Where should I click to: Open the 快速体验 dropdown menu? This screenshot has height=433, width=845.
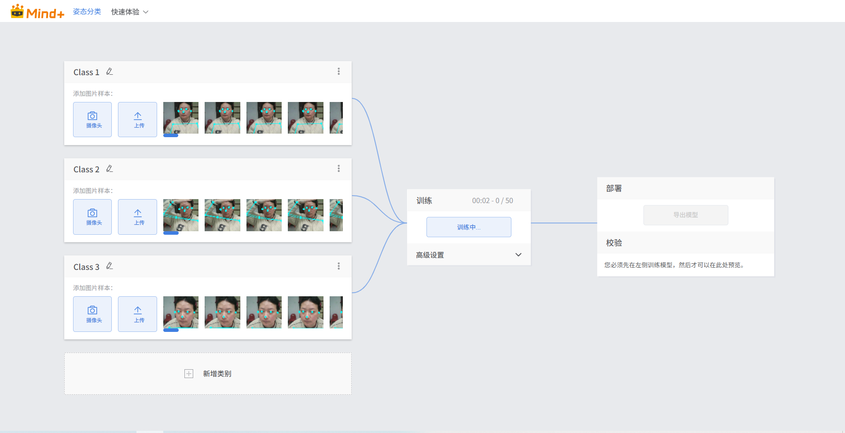[x=129, y=12]
